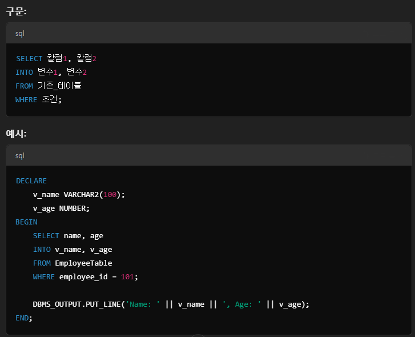Click the BEGIN keyword
Image resolution: width=415 pixels, height=337 pixels.
pyautogui.click(x=26, y=222)
